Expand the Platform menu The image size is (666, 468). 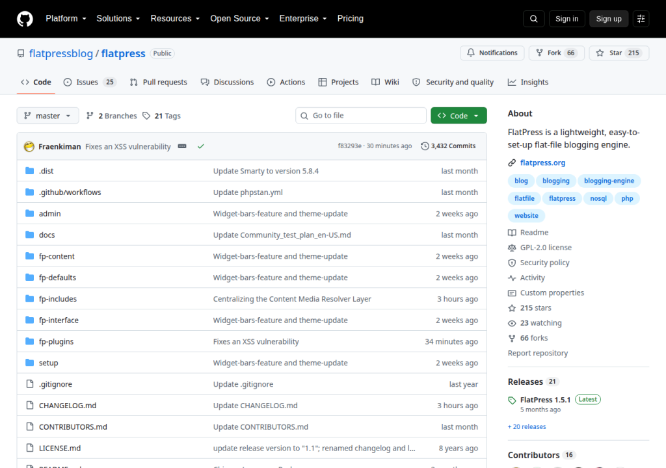(66, 19)
